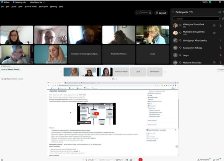This screenshot has width=224, height=161.
Task: Click previous arrow of shared filmstrip
Action: (x=61, y=72)
